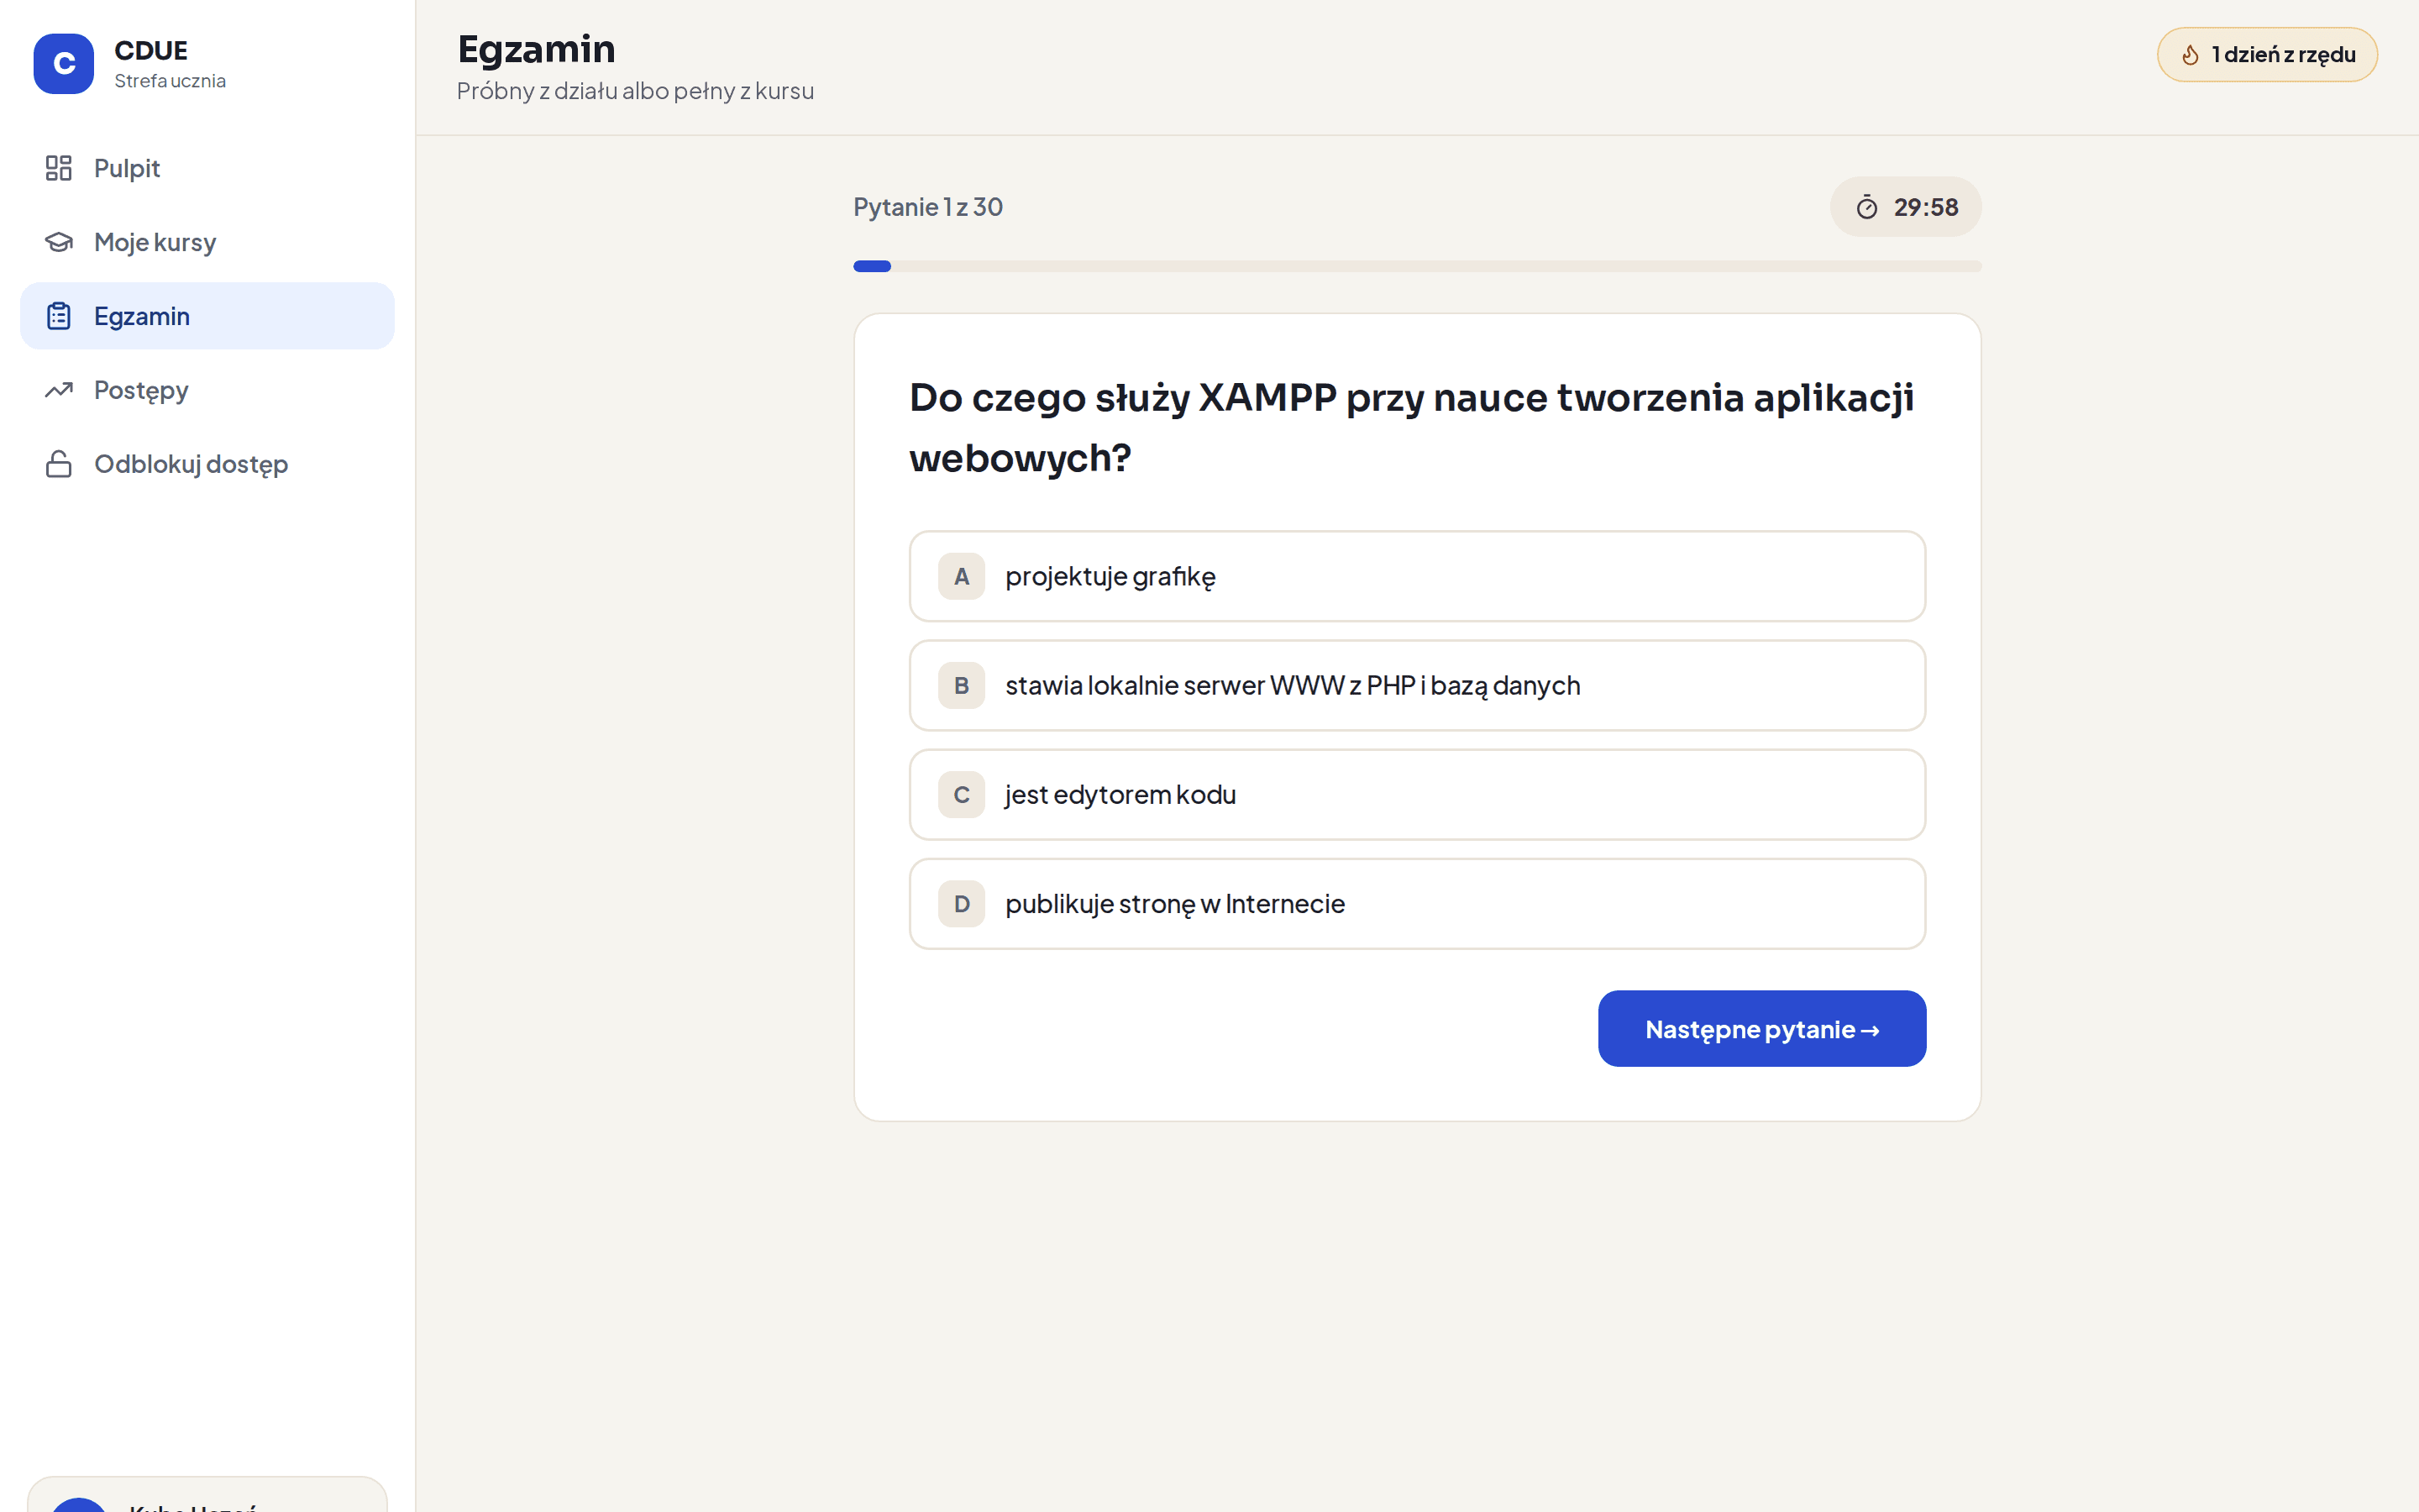Click the Pytanie 1 z 30 label

pos(927,207)
